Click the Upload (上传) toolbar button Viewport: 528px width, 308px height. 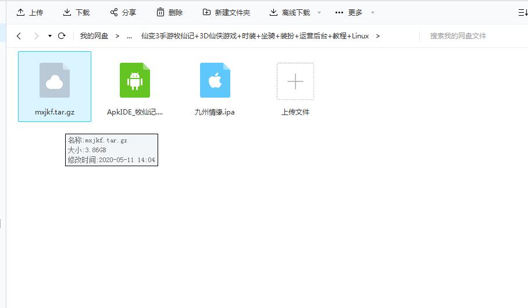pos(30,12)
